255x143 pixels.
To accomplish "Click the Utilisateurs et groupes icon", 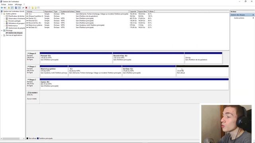I will pos(7,23).
